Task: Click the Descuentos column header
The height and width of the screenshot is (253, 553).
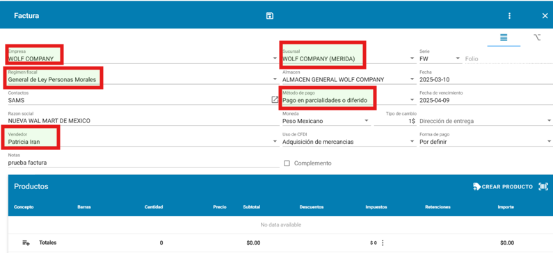Action: [x=311, y=207]
